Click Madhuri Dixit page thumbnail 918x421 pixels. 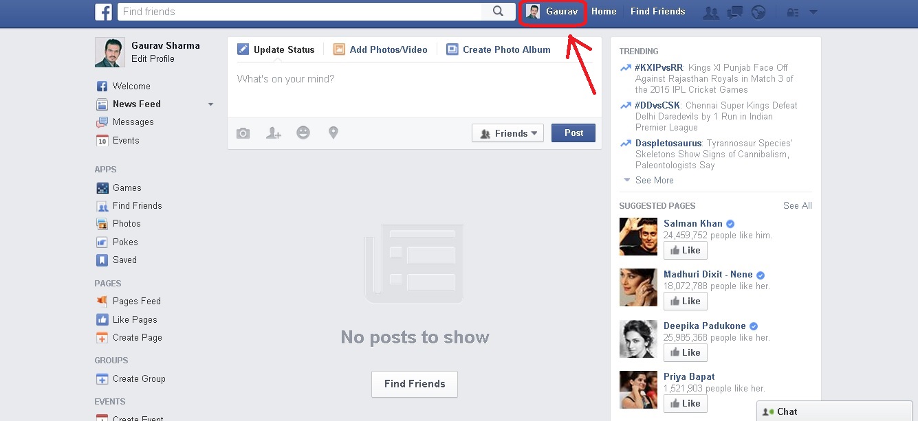[638, 288]
